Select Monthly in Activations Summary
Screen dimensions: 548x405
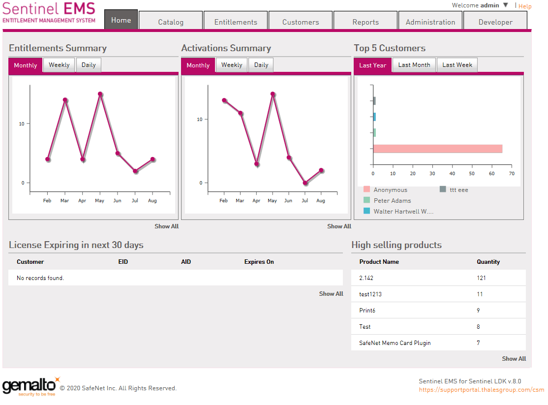point(198,65)
